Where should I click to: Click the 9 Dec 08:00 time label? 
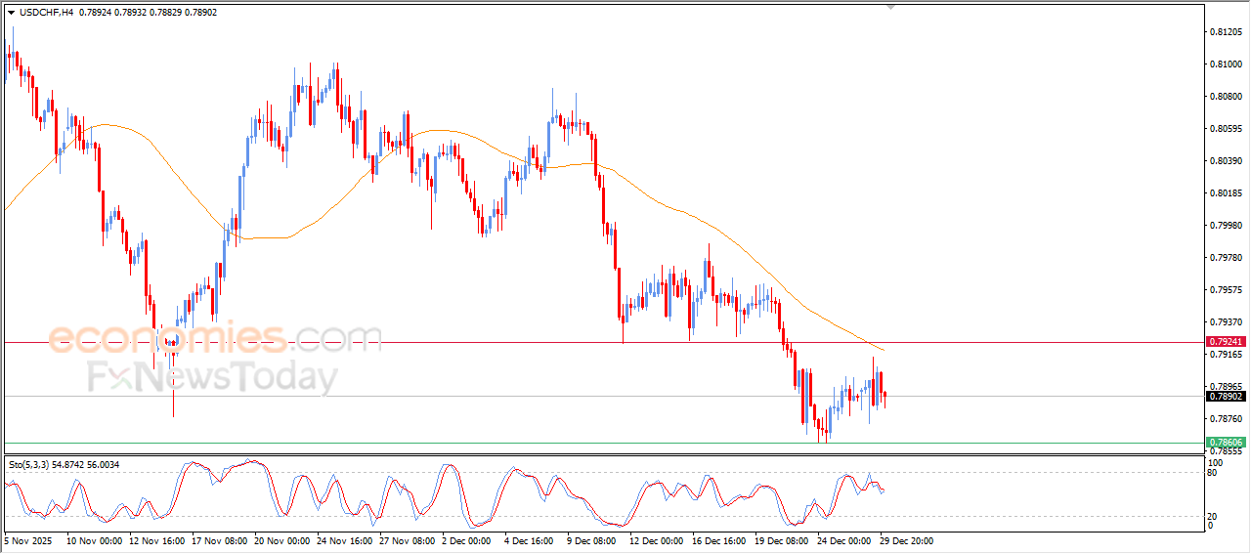pos(590,540)
